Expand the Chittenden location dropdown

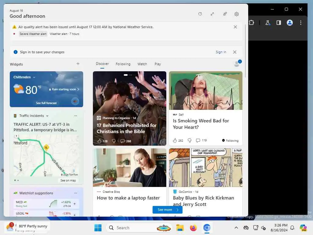34,77
